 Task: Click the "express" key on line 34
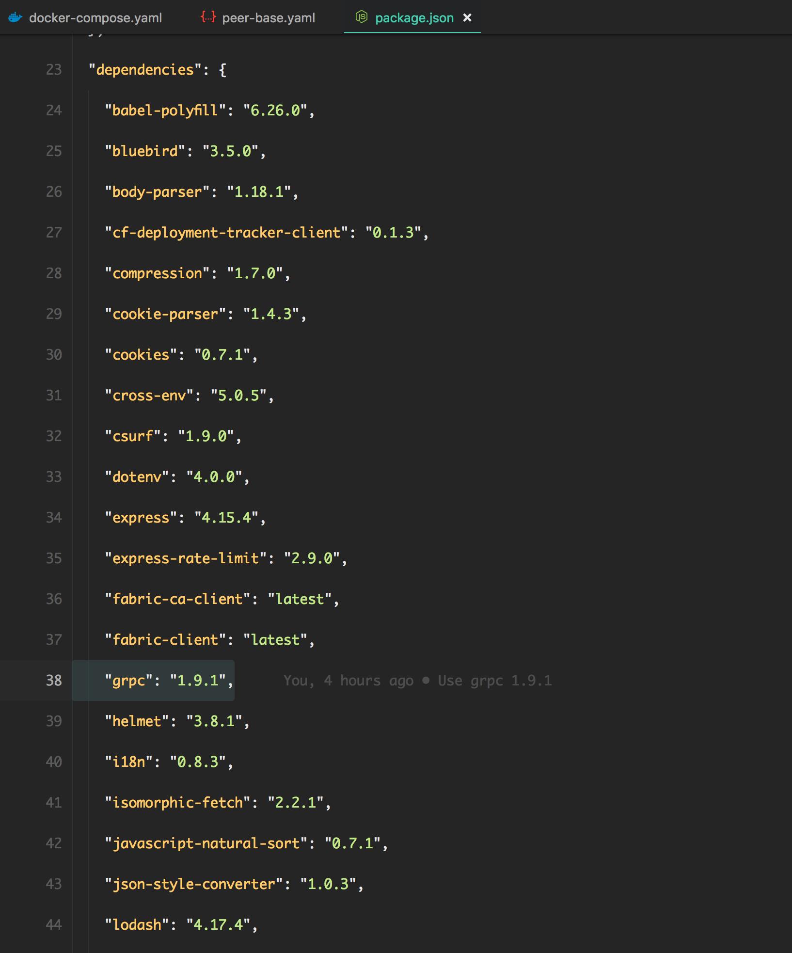point(141,518)
